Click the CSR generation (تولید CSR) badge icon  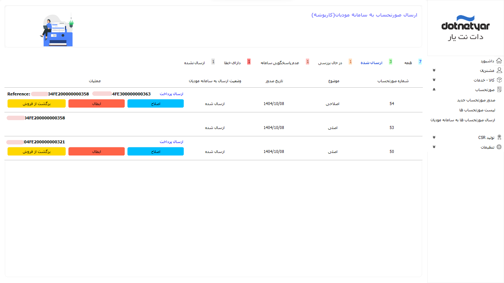(x=499, y=137)
